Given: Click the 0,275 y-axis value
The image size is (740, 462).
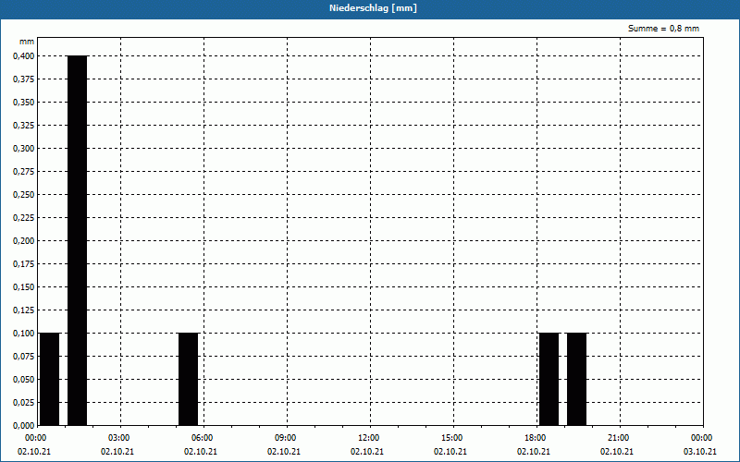Looking at the screenshot, I should point(24,172).
